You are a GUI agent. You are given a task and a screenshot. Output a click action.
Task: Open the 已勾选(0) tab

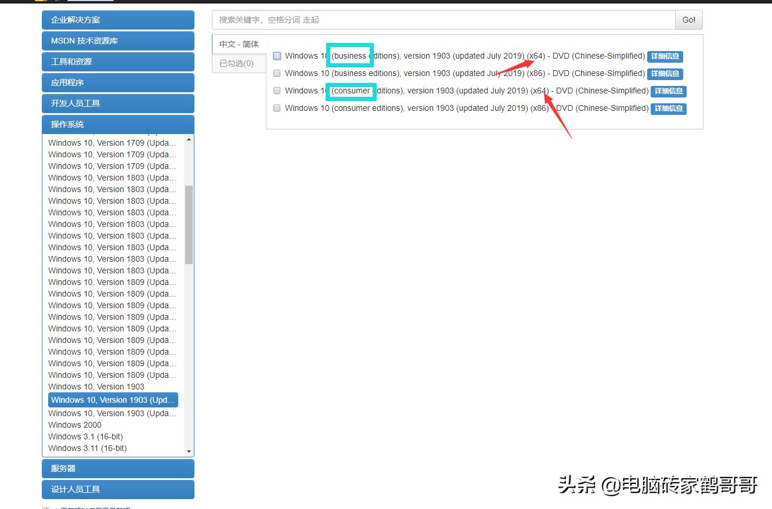pos(239,63)
